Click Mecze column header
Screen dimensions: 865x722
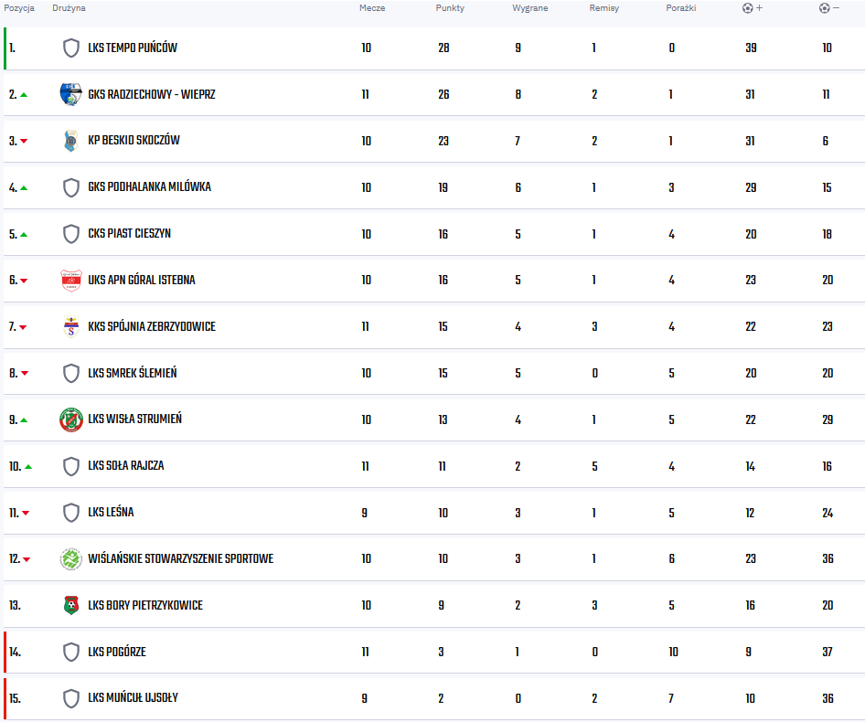[372, 7]
